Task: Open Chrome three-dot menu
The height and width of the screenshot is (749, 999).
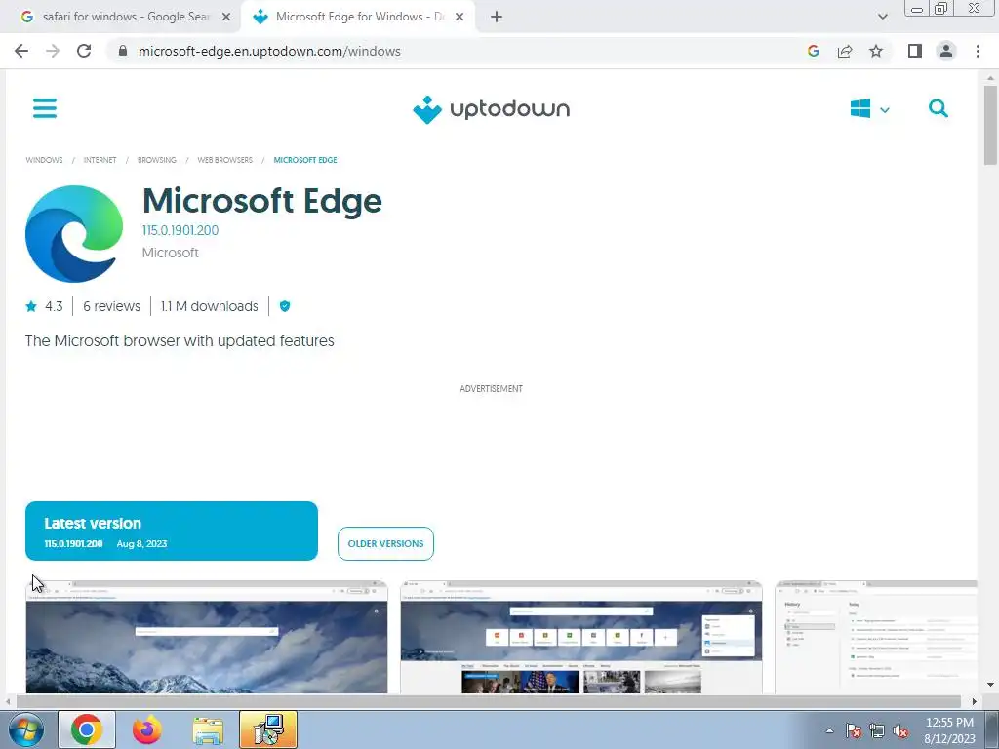Action: coord(978,51)
